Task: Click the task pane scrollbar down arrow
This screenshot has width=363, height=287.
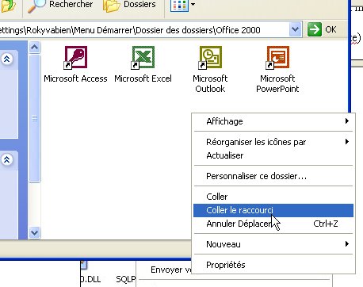Action: [34, 233]
